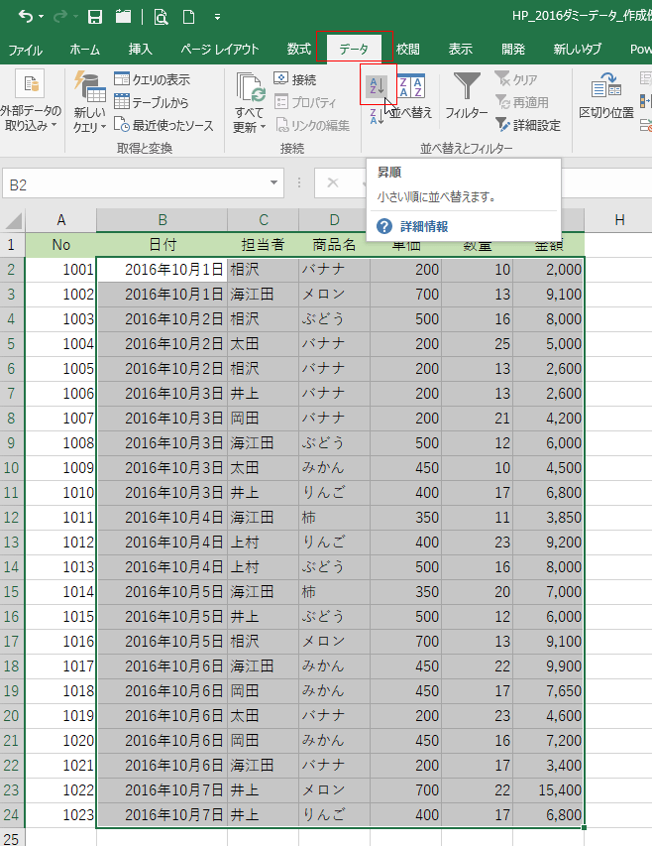Click the 詳細情報 link in tooltip
Screen dimensions: 652x846
(x=423, y=226)
